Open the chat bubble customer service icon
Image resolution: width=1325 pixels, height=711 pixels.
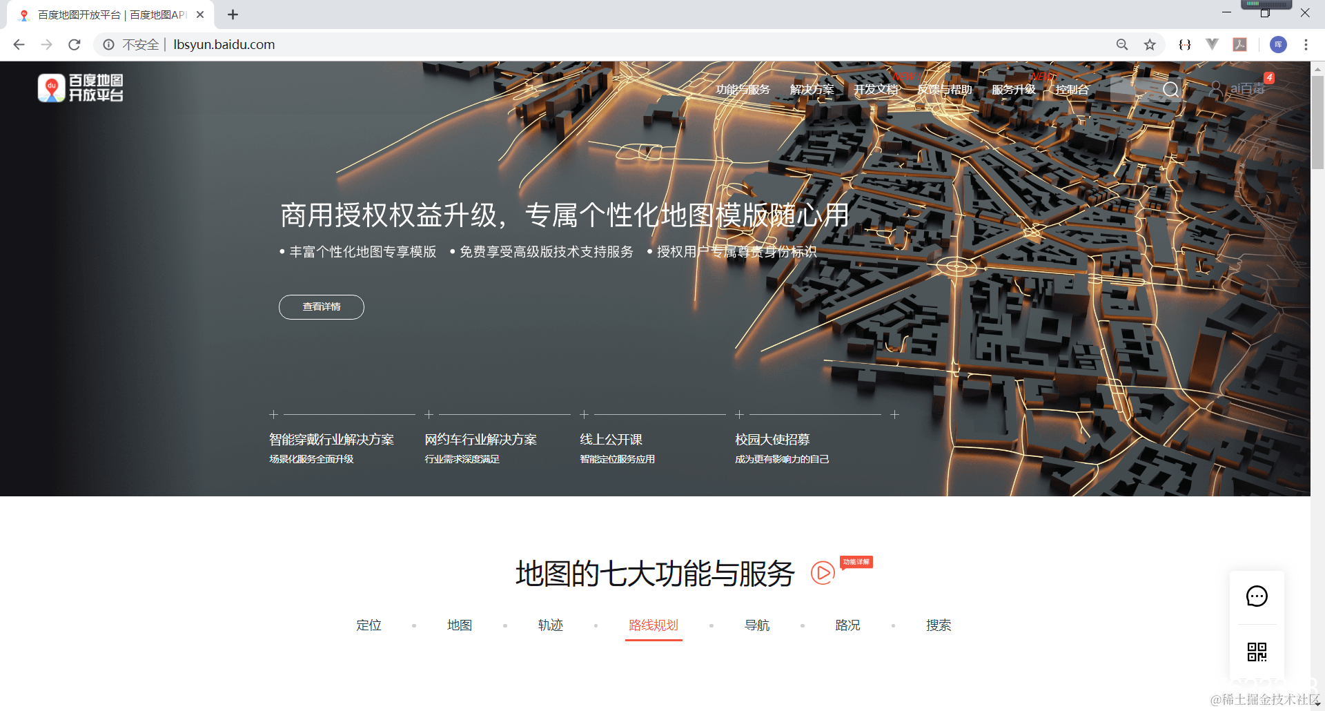point(1257,596)
